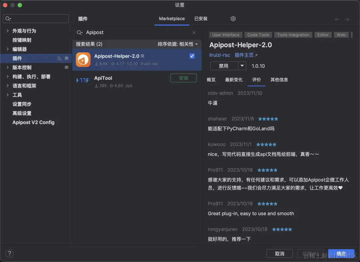Open plugin settings gear menu
This screenshot has height=262, width=360.
233,19
